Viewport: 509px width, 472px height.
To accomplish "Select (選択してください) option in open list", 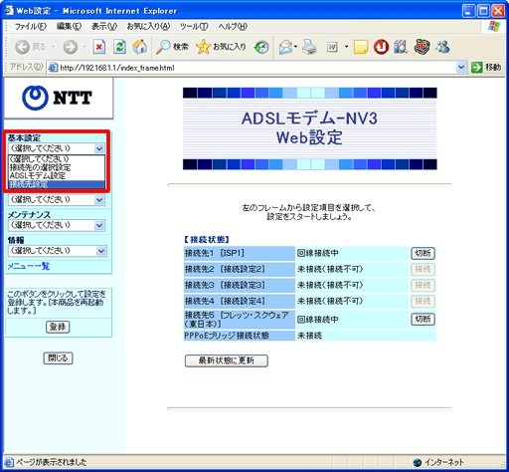I will pyautogui.click(x=57, y=158).
